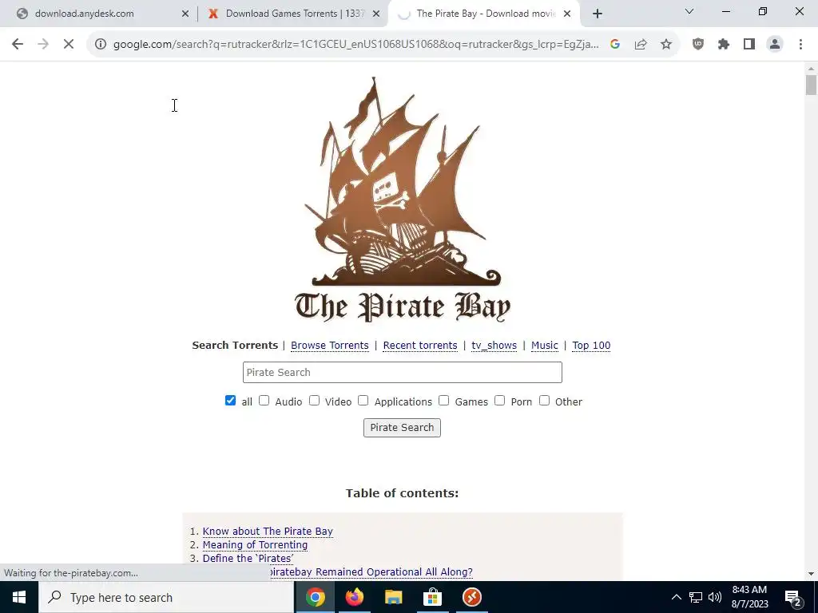Open Browse Torrents link

tap(330, 345)
